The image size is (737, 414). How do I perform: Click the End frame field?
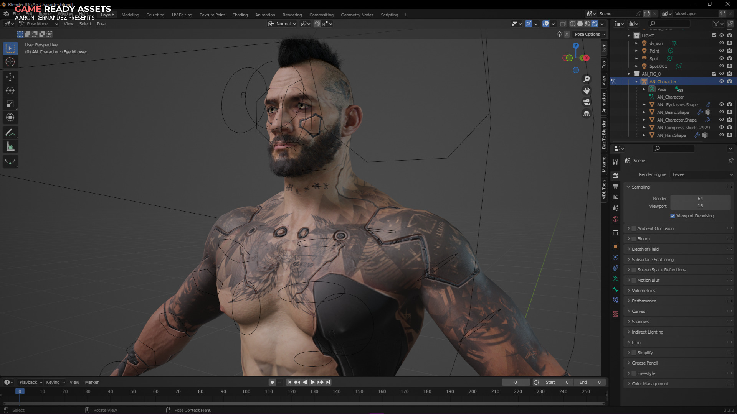(590, 382)
